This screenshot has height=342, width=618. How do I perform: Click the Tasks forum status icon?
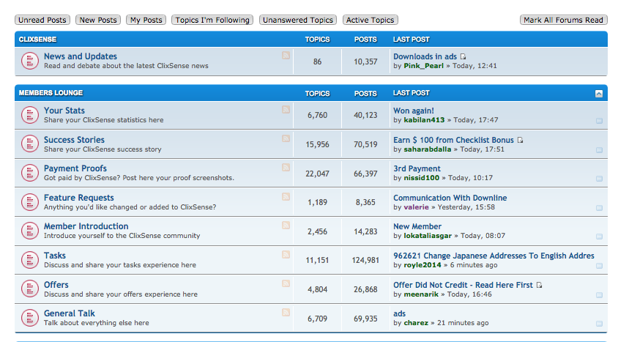[29, 260]
